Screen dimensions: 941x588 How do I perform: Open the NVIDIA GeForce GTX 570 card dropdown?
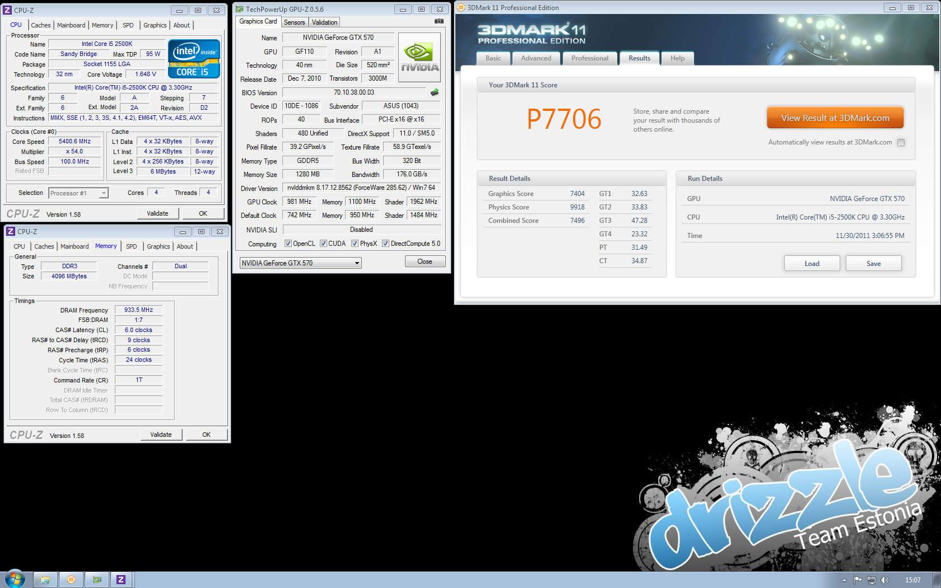pyautogui.click(x=300, y=263)
